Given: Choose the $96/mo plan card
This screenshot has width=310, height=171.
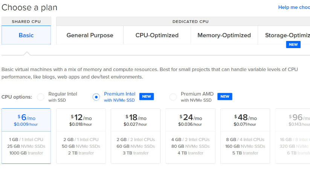Looking at the screenshot, I should click(x=293, y=136).
